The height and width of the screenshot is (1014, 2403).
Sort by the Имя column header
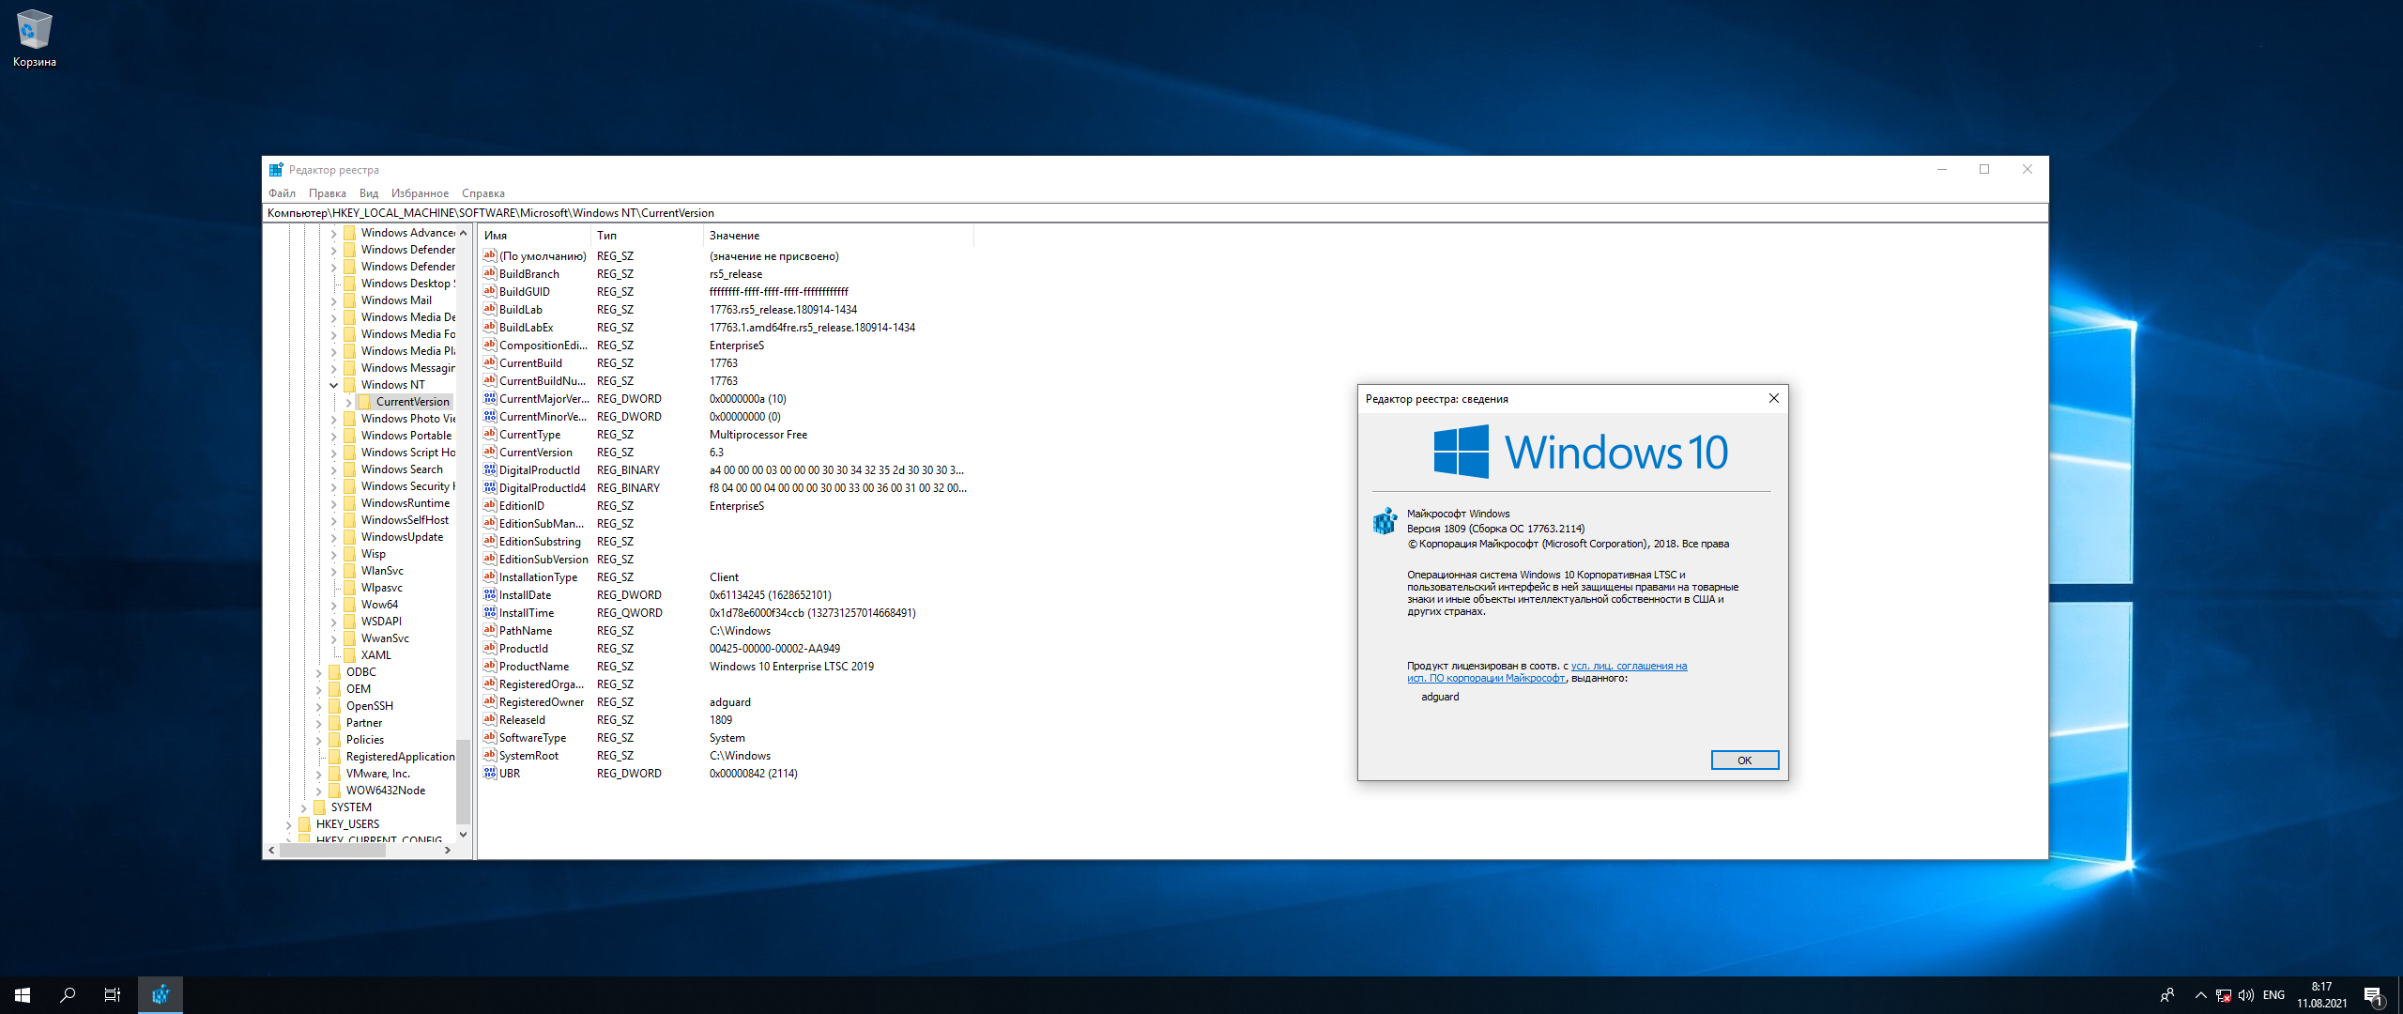[534, 236]
